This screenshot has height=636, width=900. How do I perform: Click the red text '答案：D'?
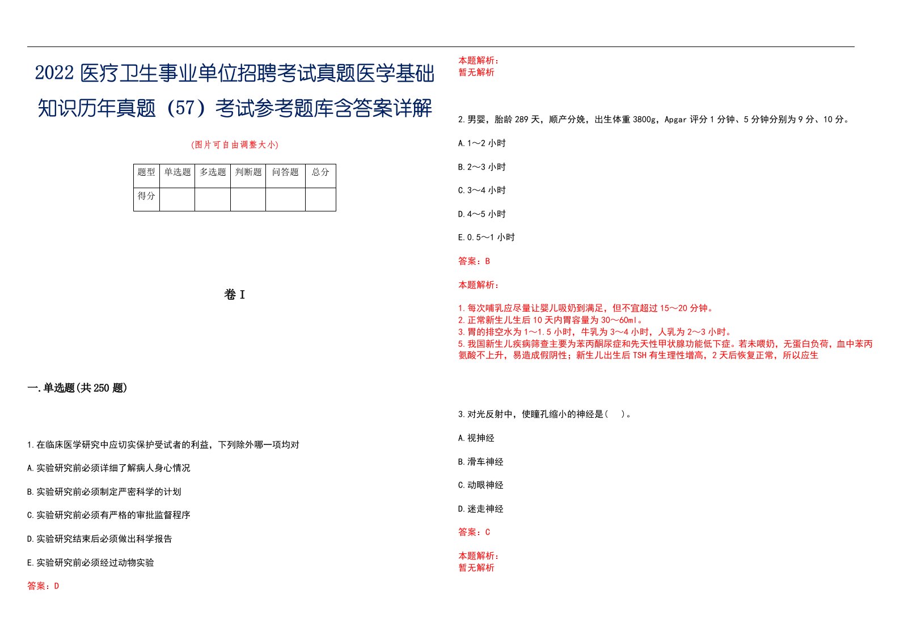pos(43,586)
